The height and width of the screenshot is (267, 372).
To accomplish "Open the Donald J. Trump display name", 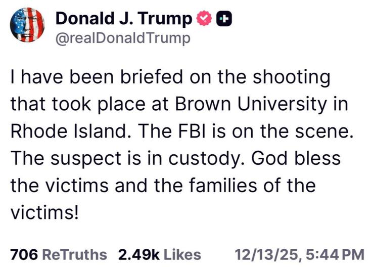I will click(123, 19).
